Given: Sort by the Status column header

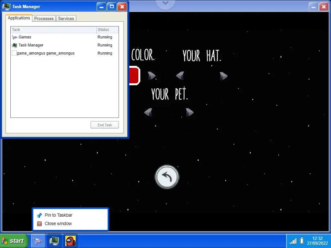Looking at the screenshot, I should (x=107, y=30).
